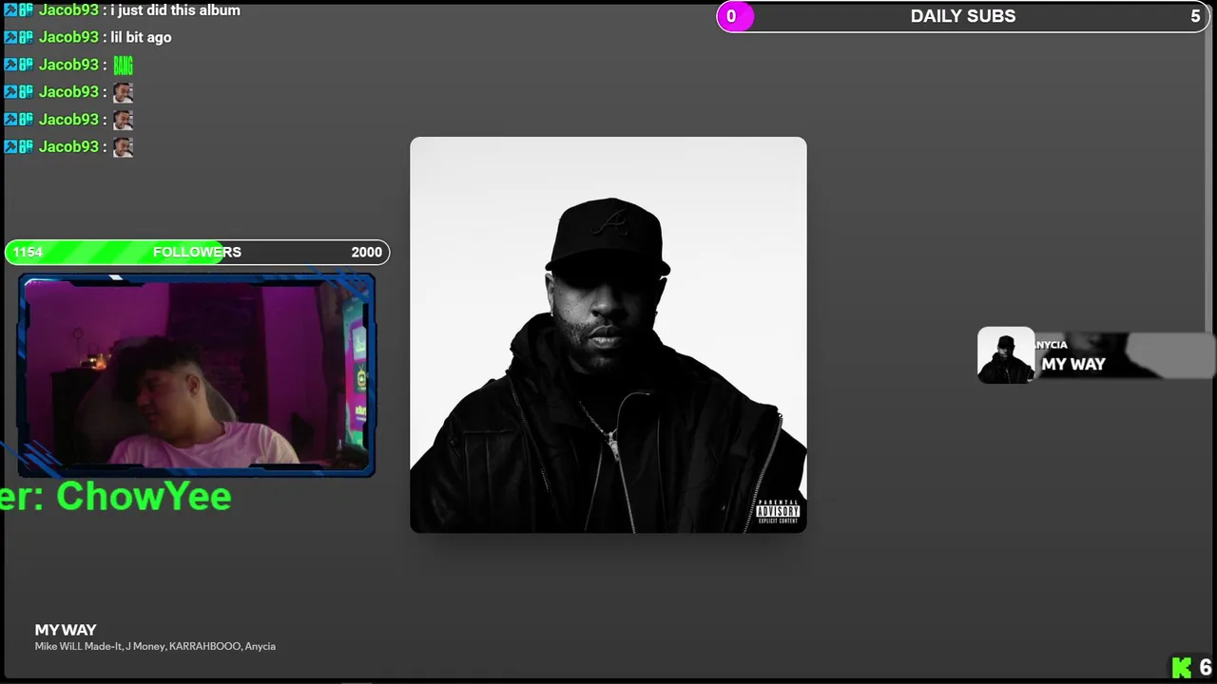
Task: Click "MY WAY" in the now-playing widget
Action: click(x=1073, y=364)
